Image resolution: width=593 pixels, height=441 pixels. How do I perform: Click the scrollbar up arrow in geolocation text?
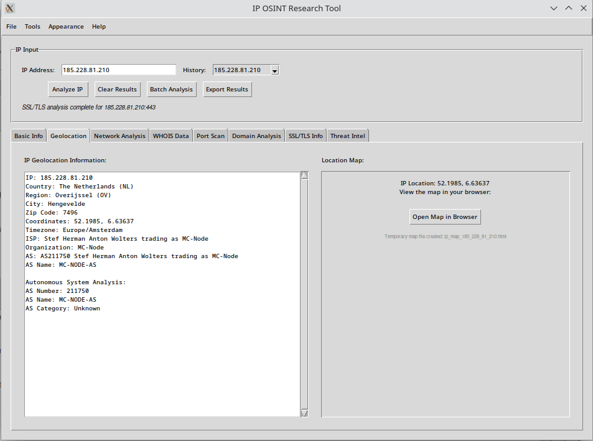point(304,175)
